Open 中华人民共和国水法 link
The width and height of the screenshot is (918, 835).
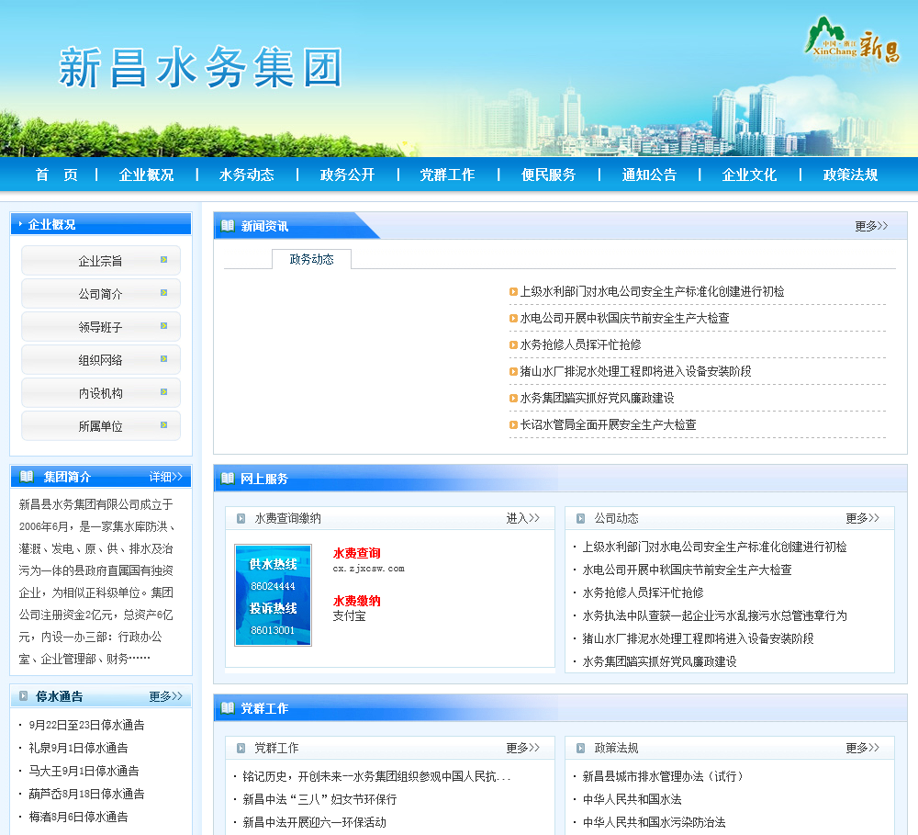click(632, 799)
